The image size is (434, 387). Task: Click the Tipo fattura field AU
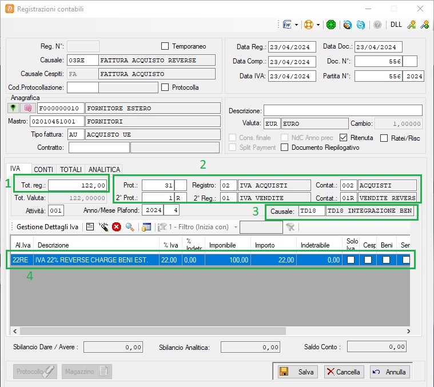tap(76, 134)
